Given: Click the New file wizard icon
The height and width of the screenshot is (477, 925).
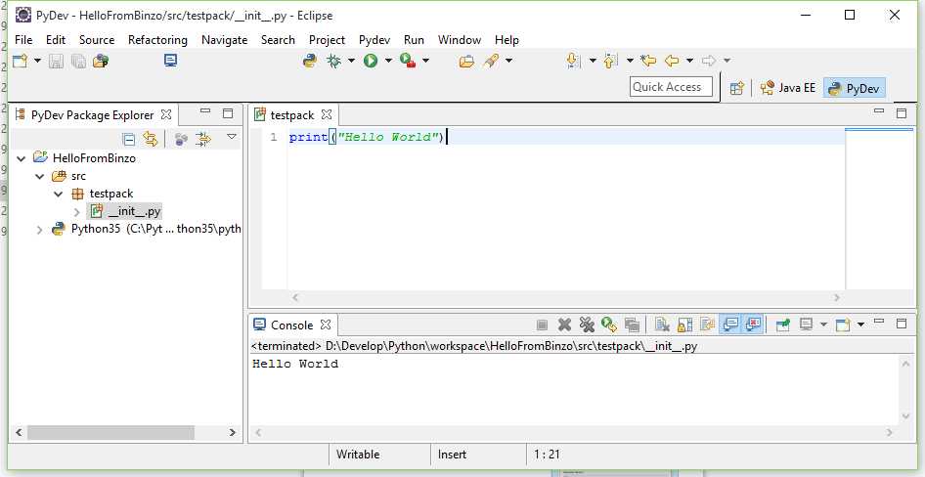Looking at the screenshot, I should point(21,61).
